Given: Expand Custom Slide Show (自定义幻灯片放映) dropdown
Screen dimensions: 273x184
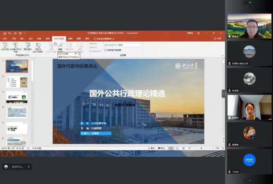Looking at the screenshot, I should point(39,47).
